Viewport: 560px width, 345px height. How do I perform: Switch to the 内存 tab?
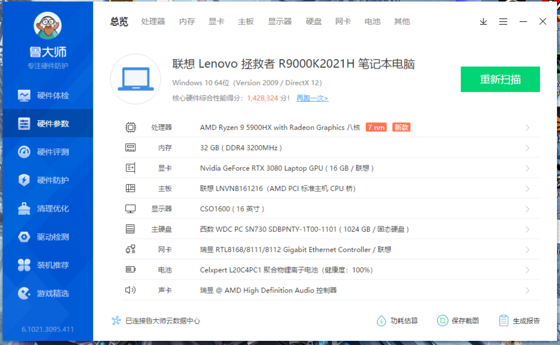187,21
